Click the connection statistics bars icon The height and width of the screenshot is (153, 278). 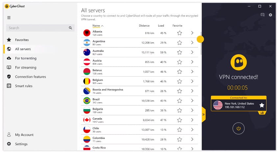(262, 113)
